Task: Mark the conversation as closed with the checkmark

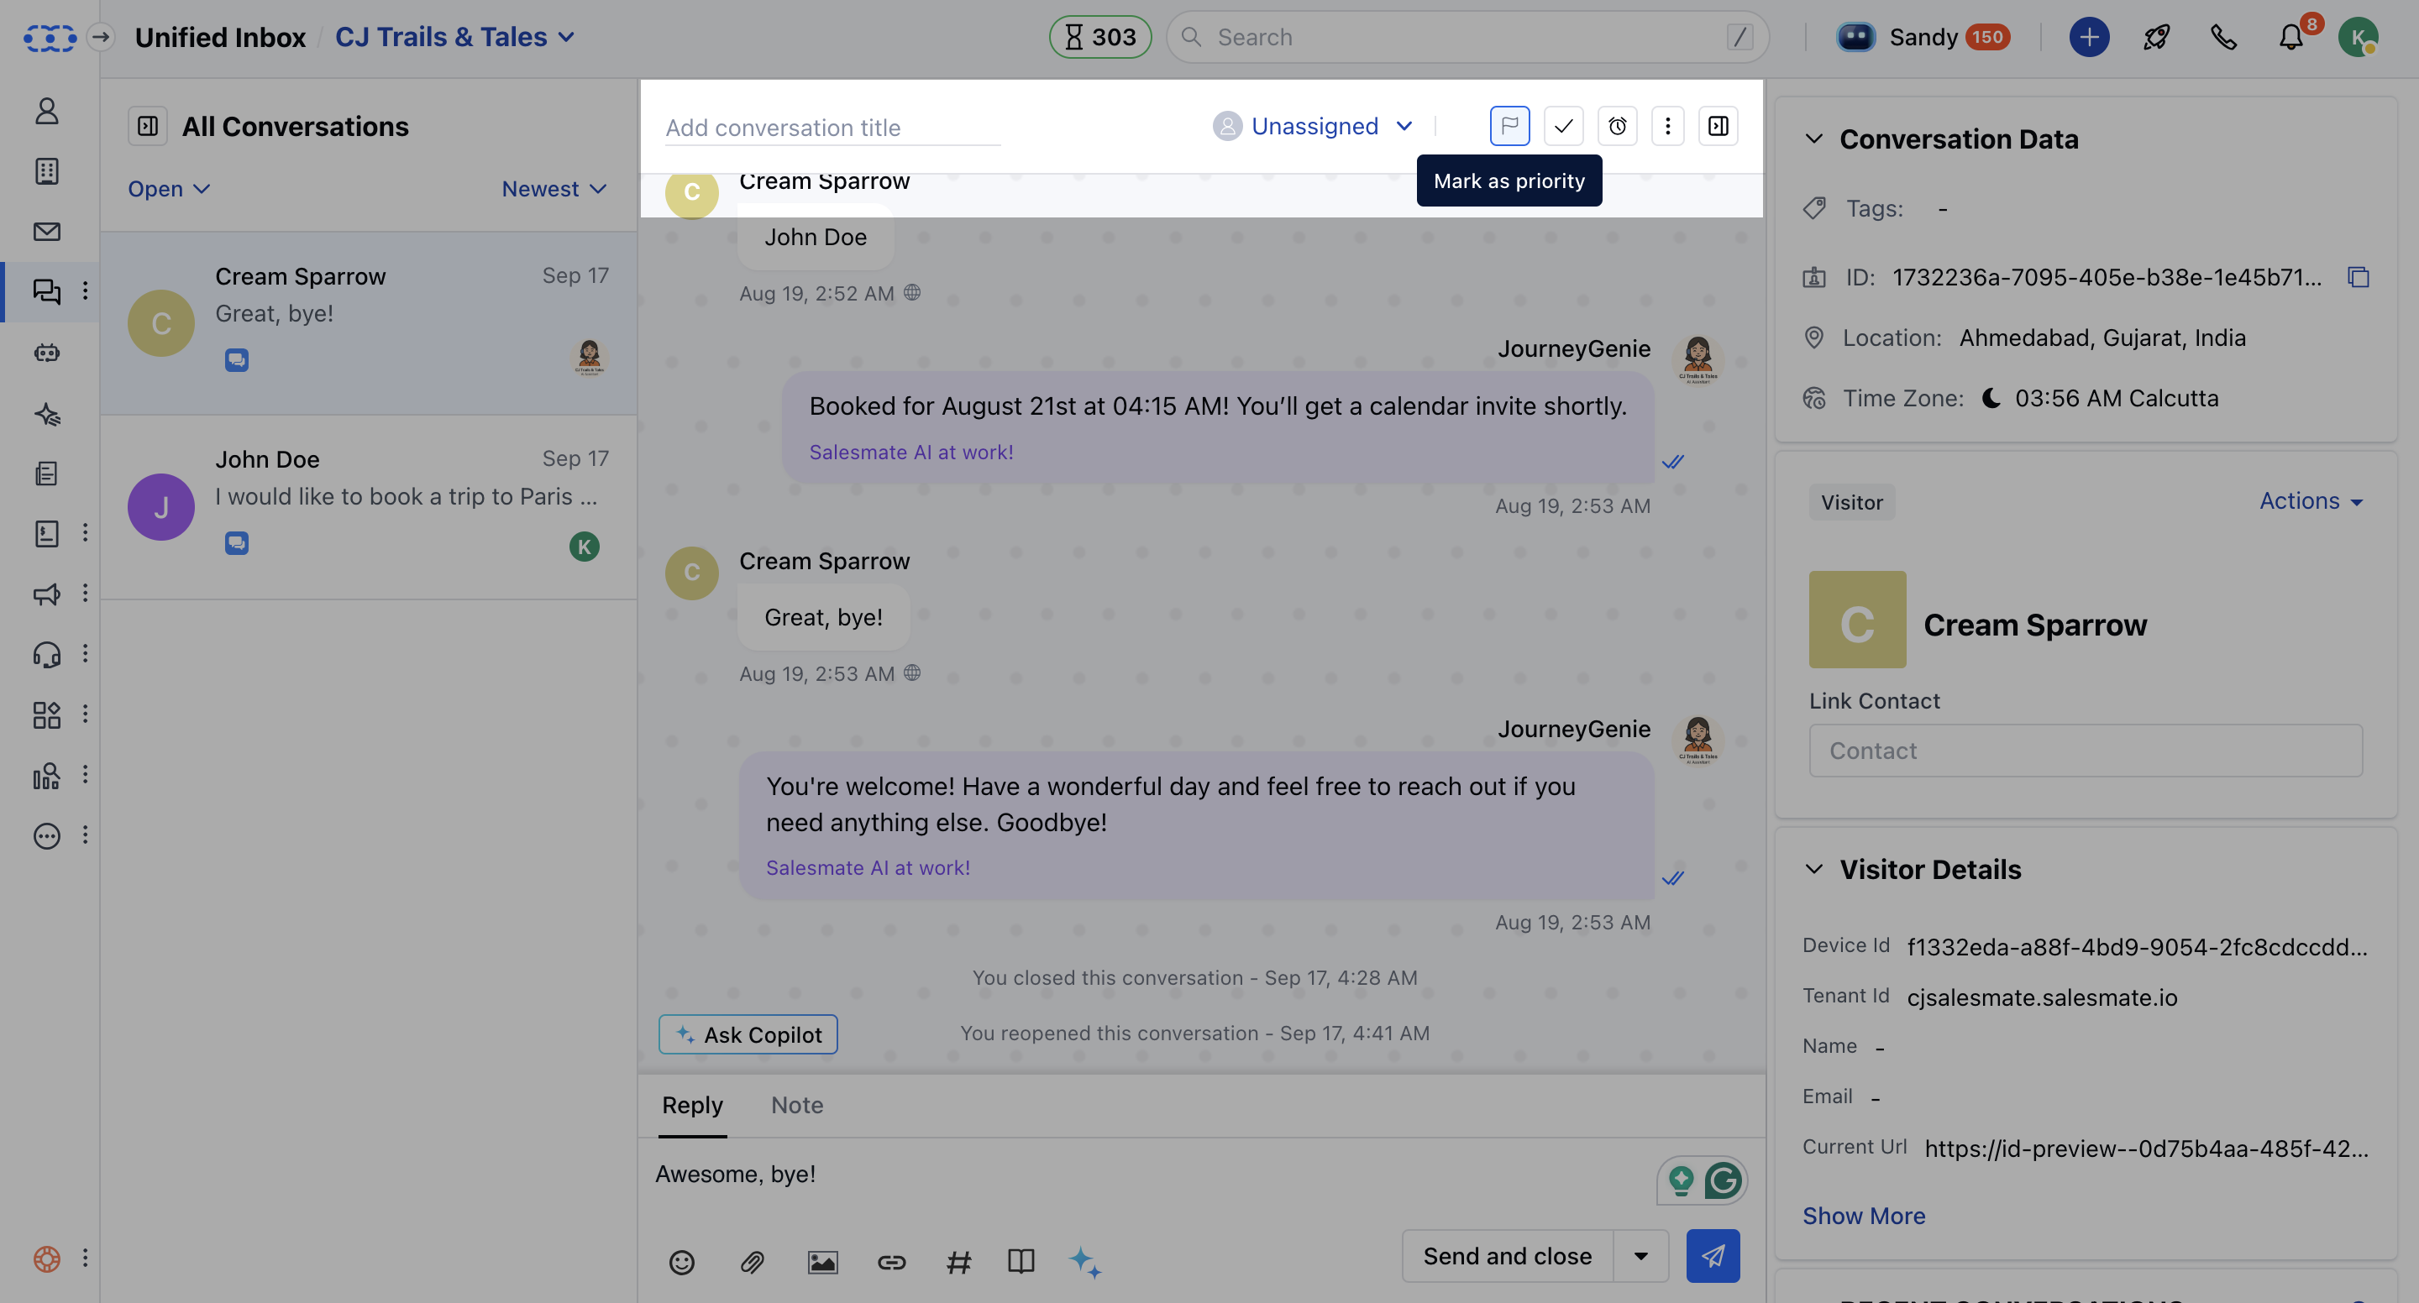Action: [1562, 125]
